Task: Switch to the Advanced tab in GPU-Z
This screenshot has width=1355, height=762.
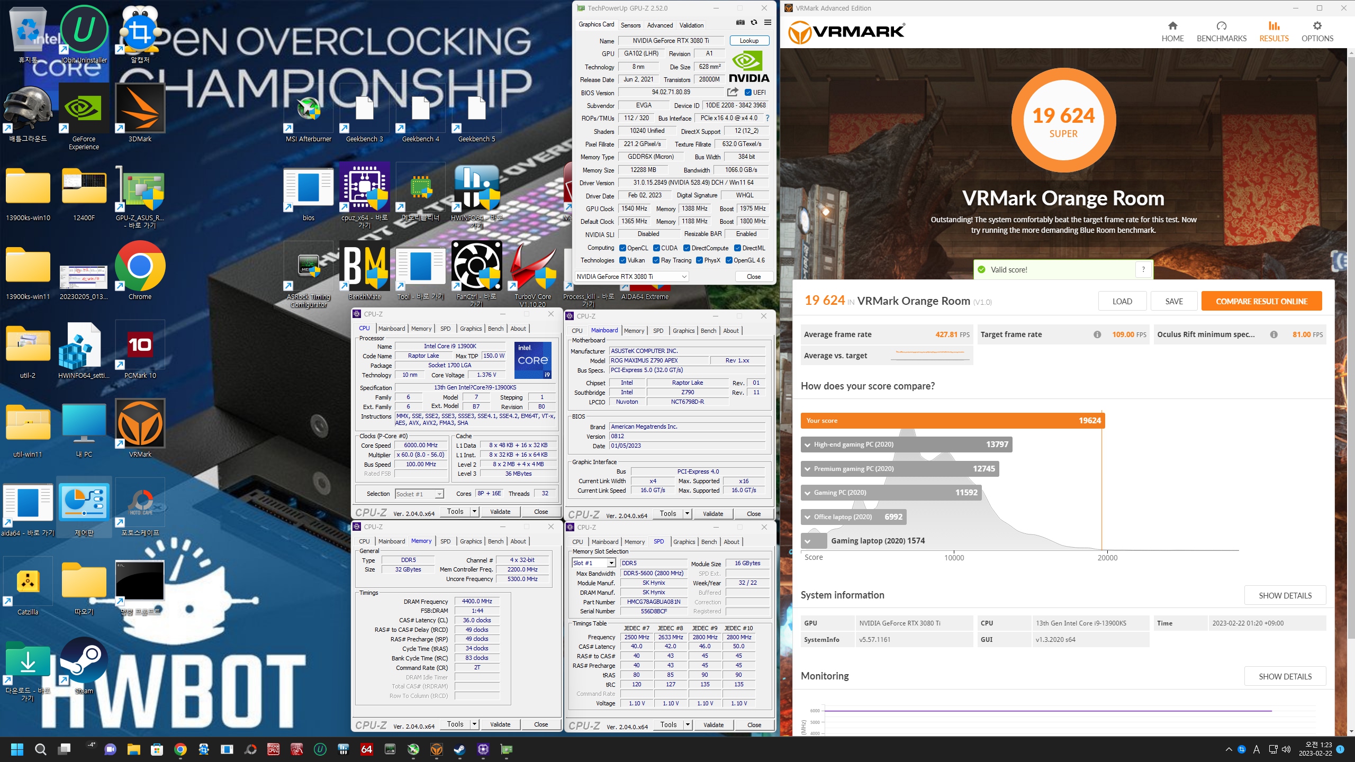Action: [x=660, y=25]
